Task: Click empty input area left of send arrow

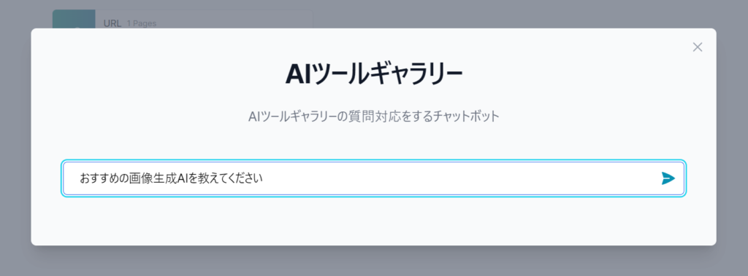Action: tap(458, 178)
